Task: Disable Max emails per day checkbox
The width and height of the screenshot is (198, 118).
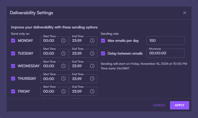Action: tap(103, 41)
